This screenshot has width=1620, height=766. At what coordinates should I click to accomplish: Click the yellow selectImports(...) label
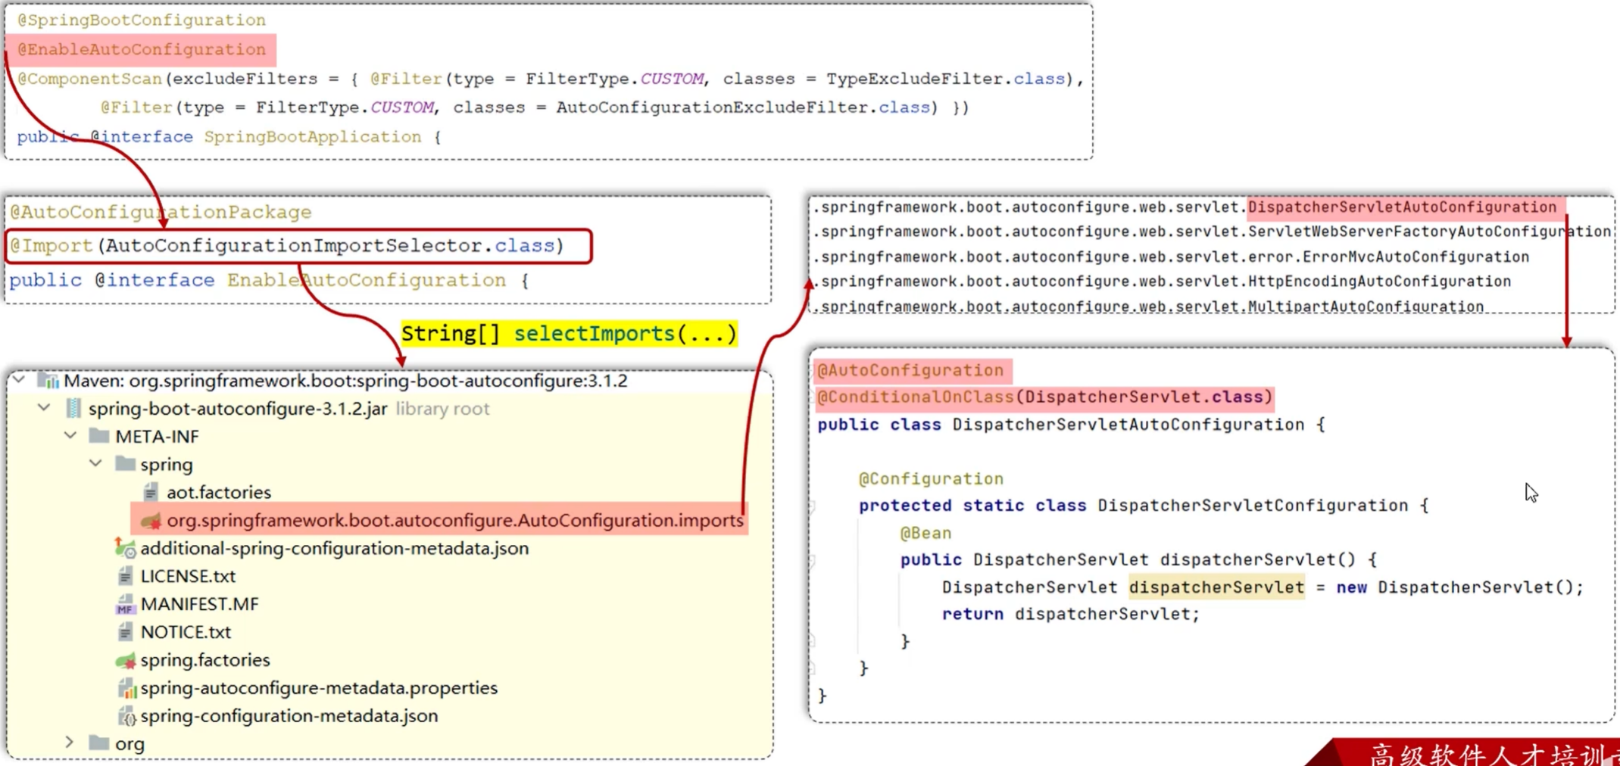coord(624,334)
